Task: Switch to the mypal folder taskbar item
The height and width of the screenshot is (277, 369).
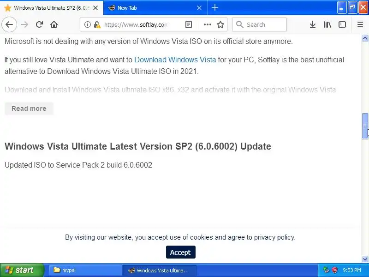Action: point(85,270)
